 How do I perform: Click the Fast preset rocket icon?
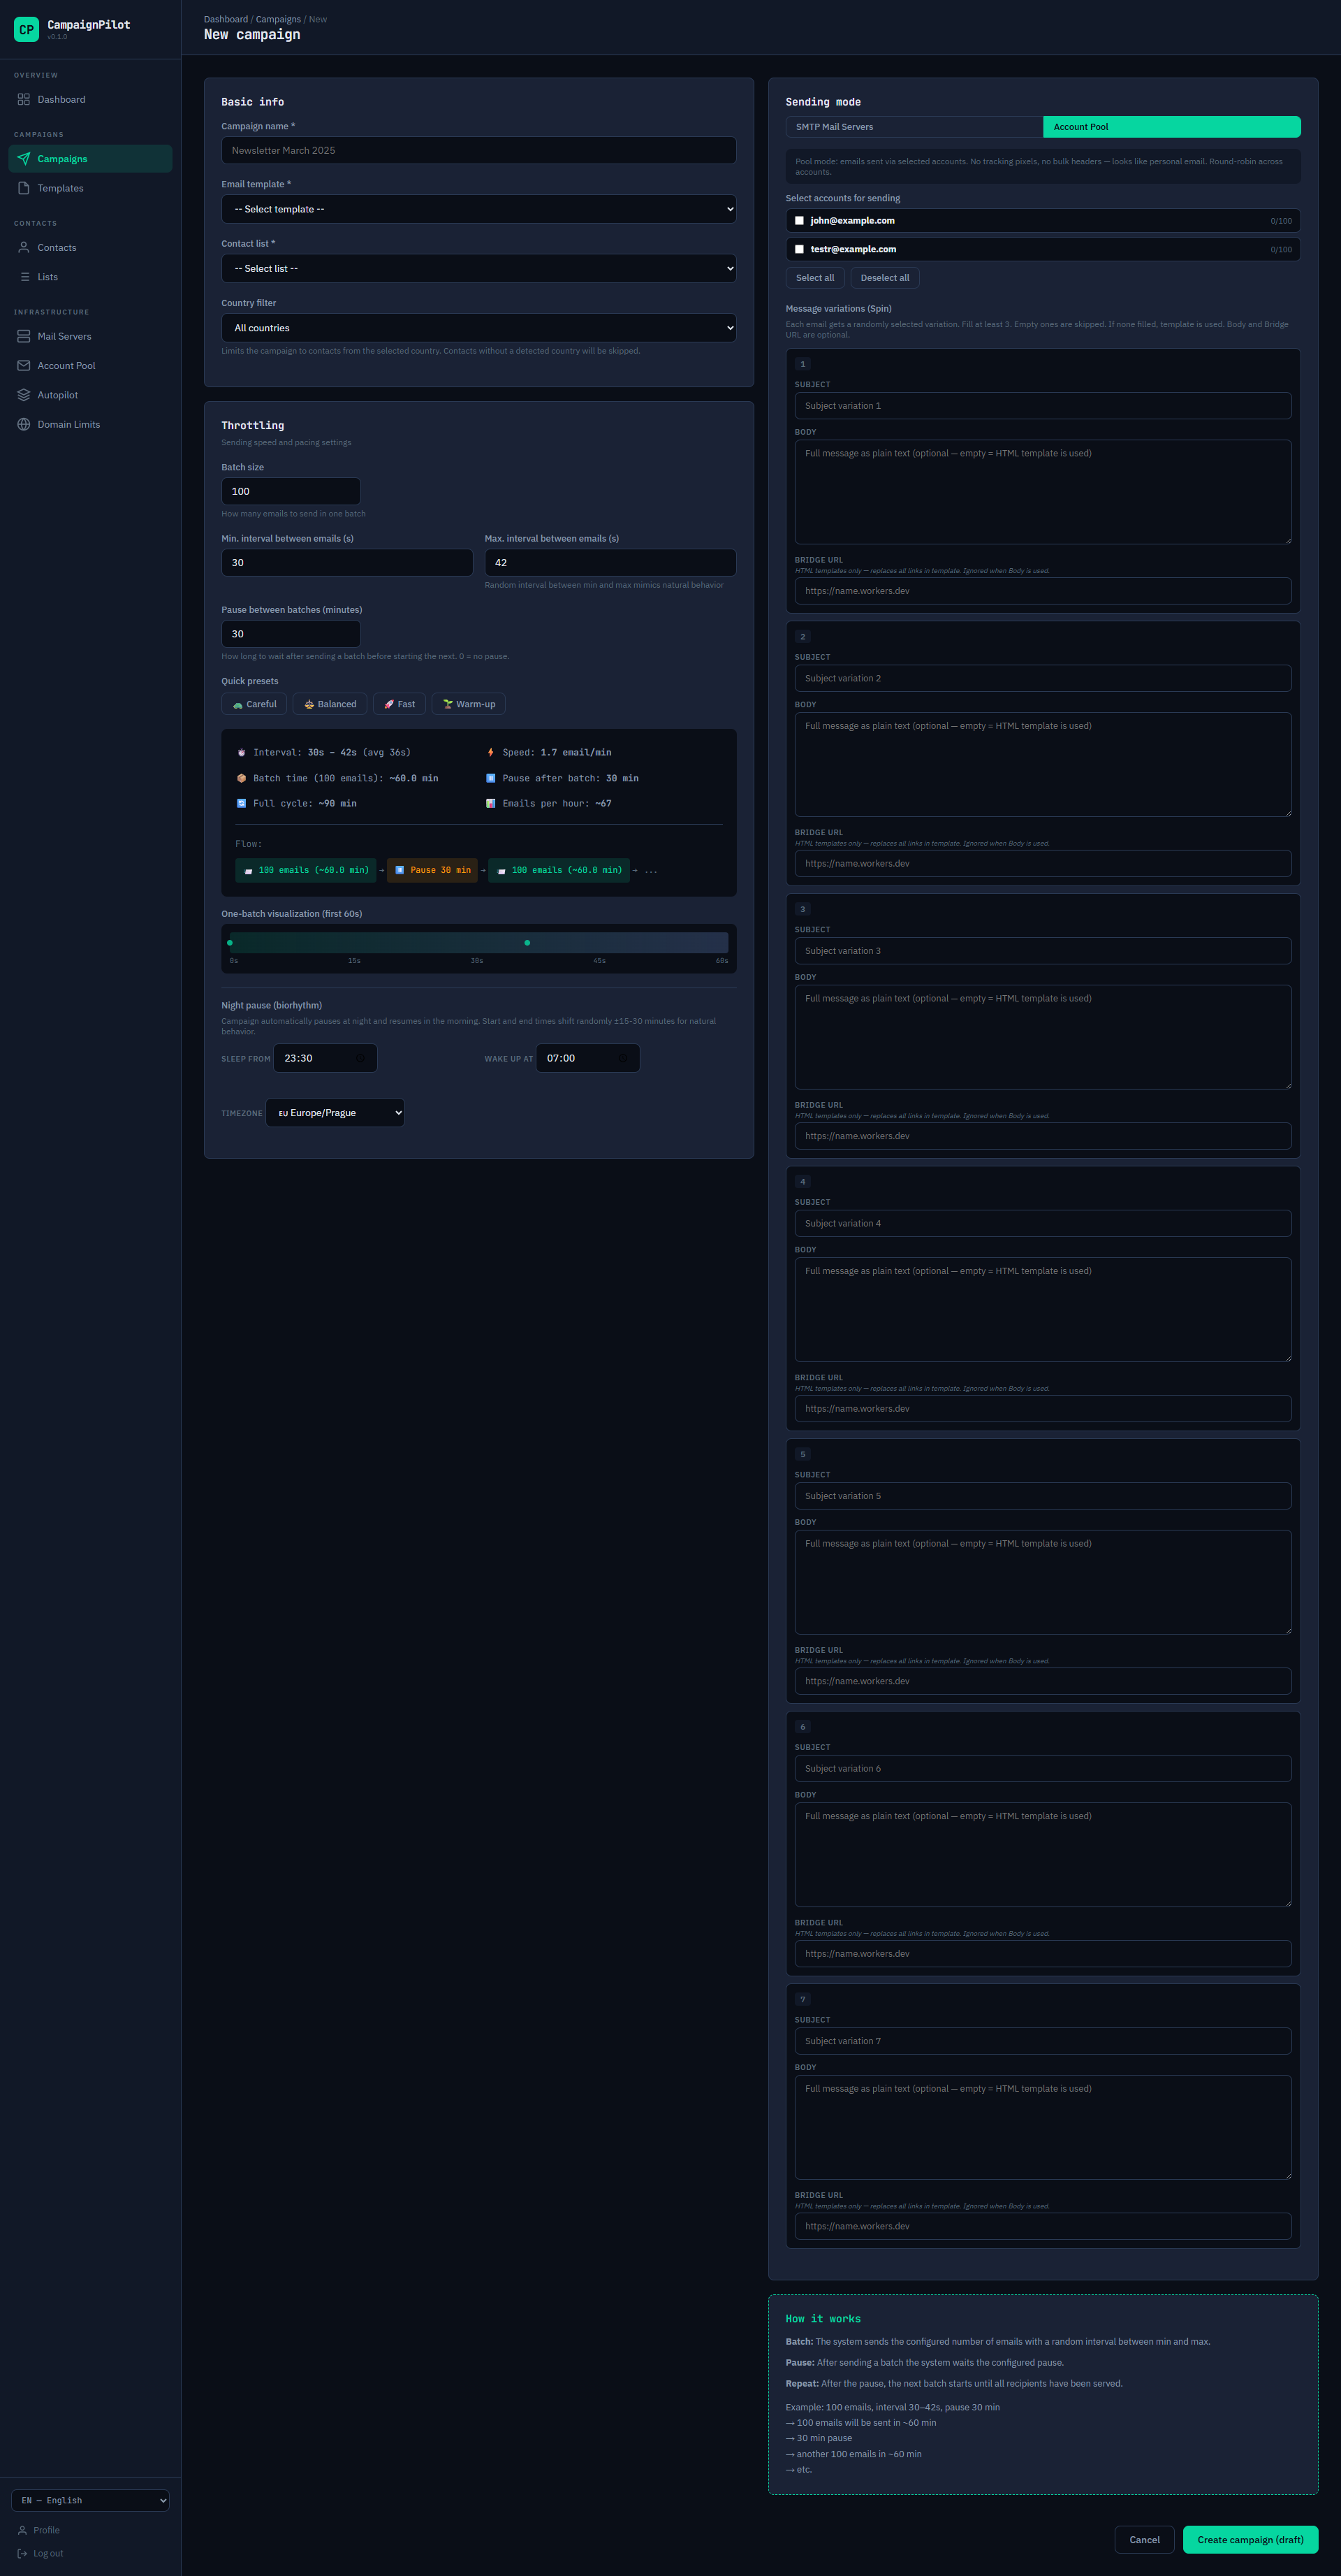click(x=389, y=704)
